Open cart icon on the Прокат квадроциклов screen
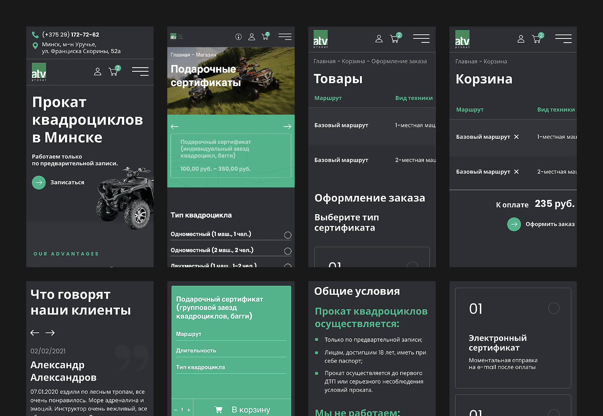The height and width of the screenshot is (416, 603). click(x=114, y=71)
